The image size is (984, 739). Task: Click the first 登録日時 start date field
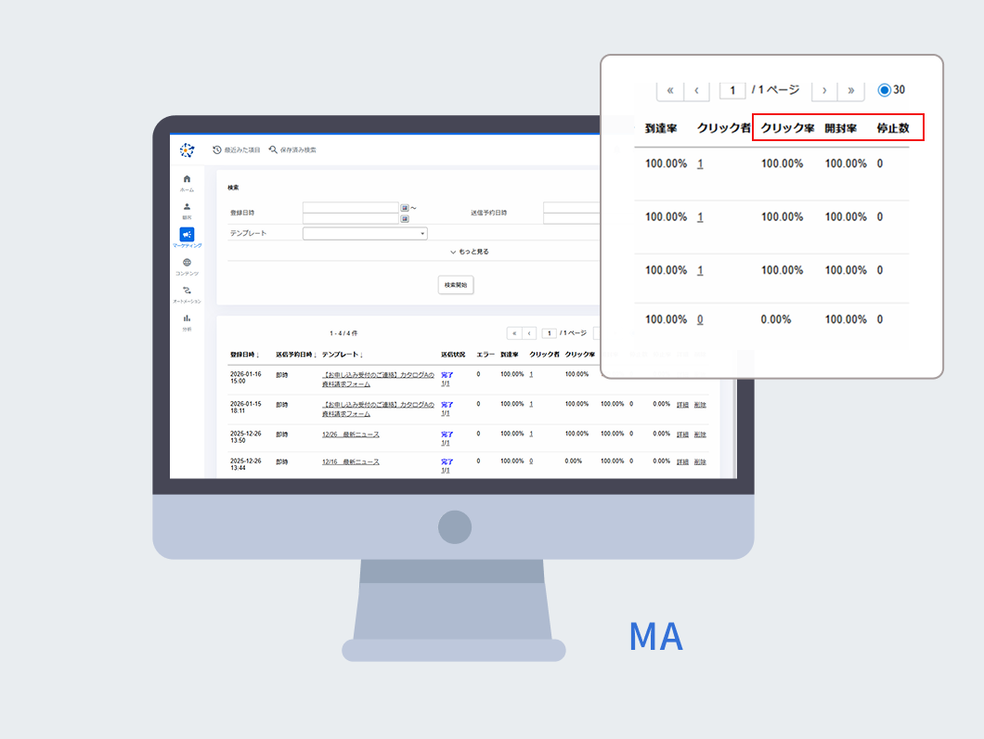point(350,208)
